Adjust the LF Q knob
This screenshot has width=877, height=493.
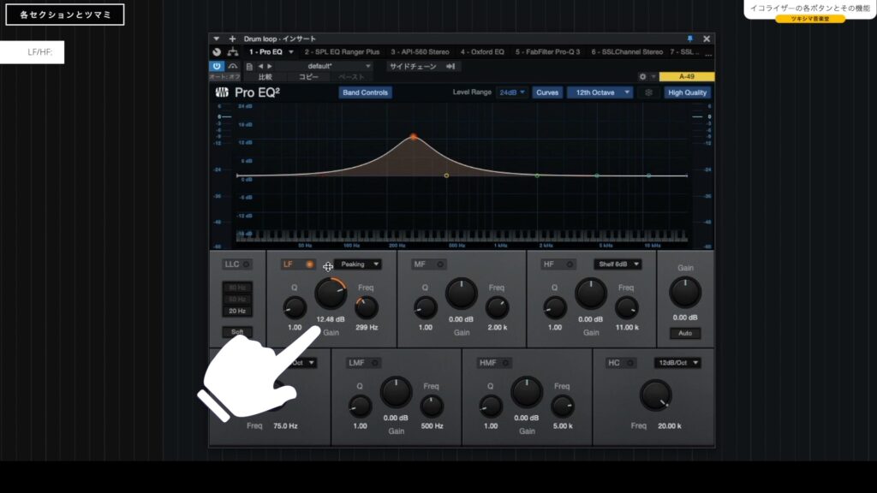(x=295, y=307)
